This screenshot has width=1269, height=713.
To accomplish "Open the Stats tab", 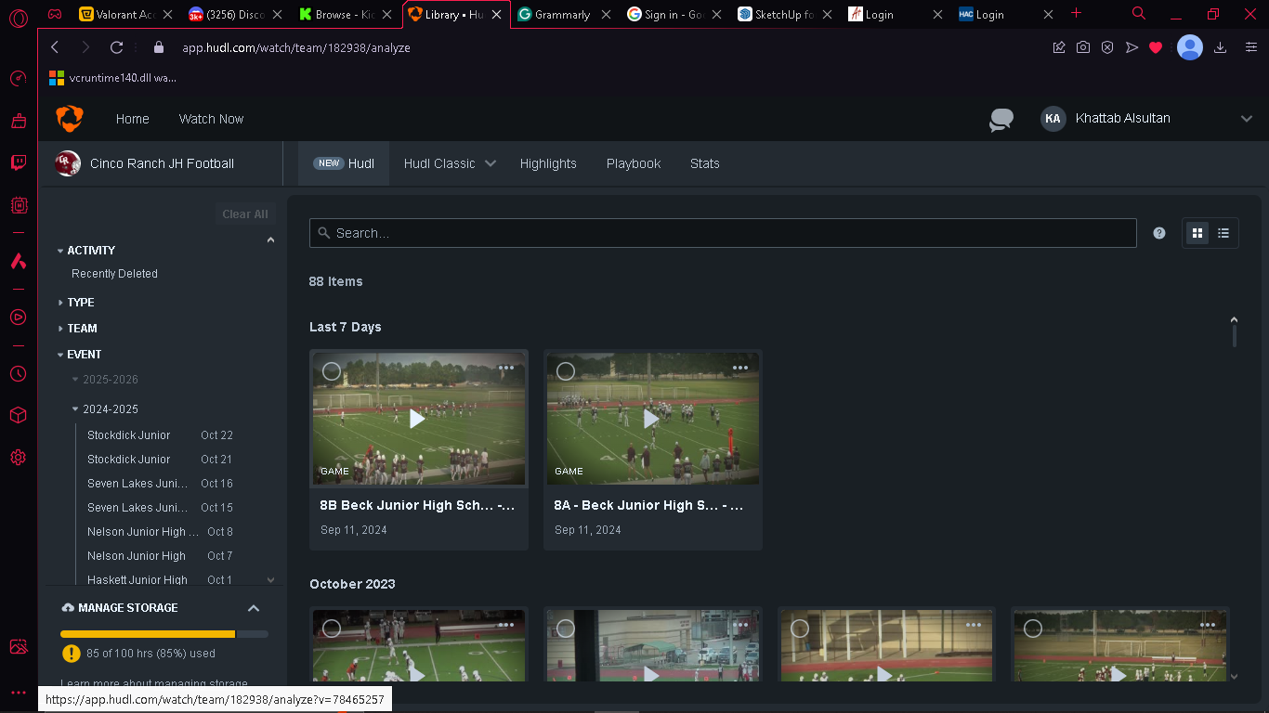I will point(705,163).
